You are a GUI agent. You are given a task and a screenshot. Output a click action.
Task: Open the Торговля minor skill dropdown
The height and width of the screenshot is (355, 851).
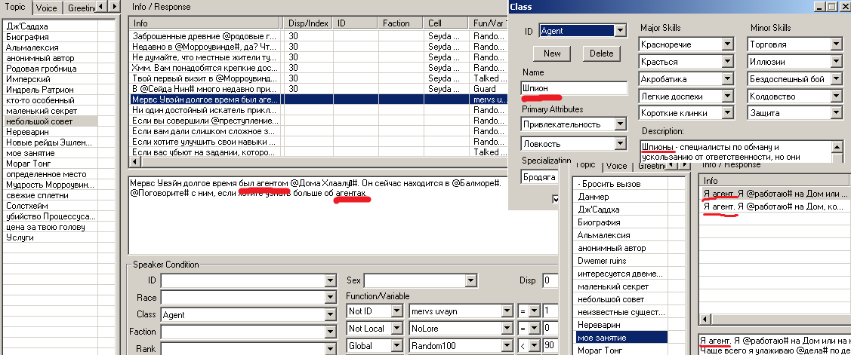point(836,44)
